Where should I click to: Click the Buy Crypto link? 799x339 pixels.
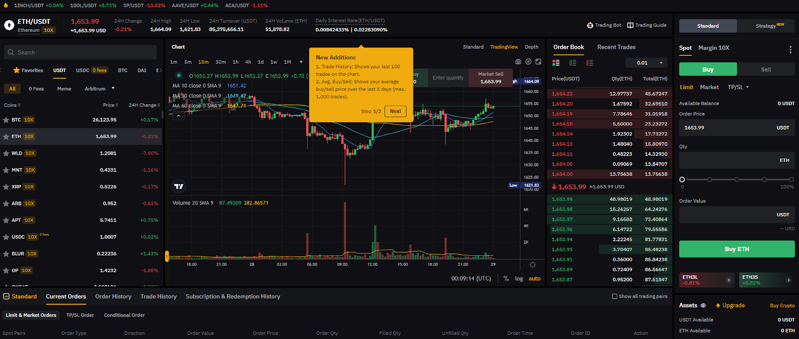[782, 306]
